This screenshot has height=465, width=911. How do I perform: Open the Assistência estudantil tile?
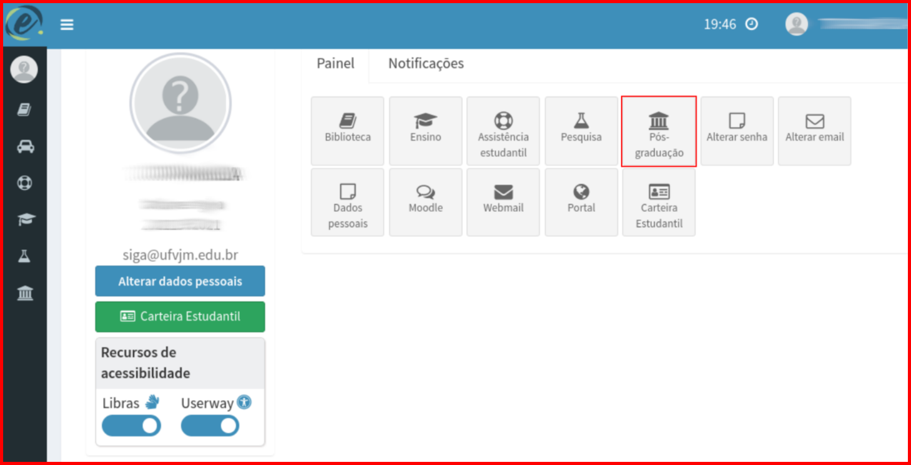pyautogui.click(x=503, y=131)
